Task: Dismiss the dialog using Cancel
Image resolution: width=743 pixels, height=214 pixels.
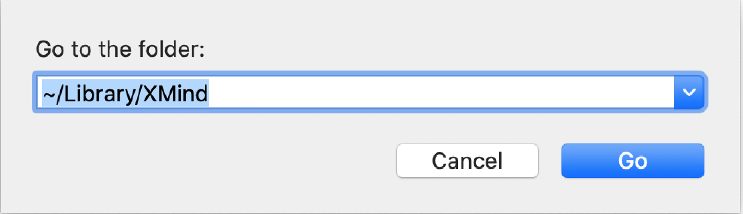Action: pos(467,161)
